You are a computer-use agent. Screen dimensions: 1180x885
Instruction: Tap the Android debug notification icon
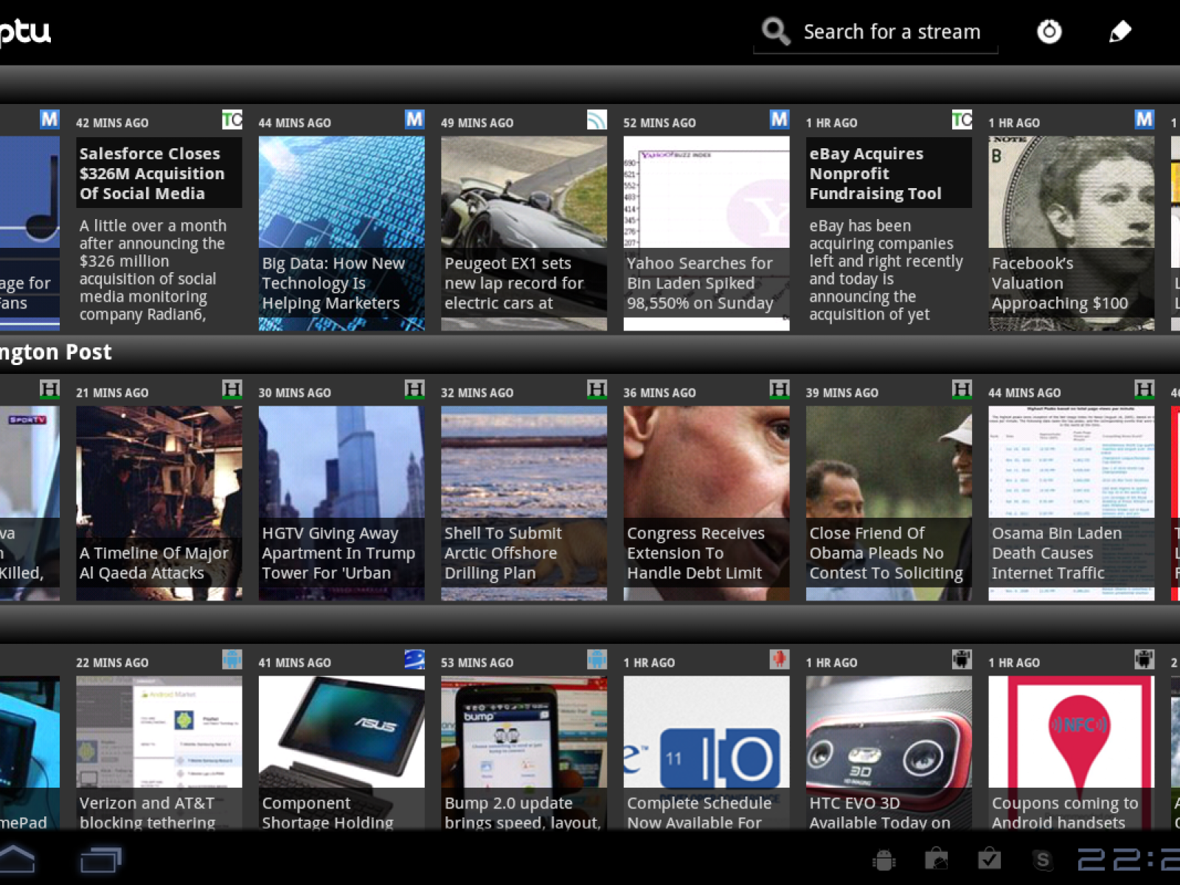884,860
